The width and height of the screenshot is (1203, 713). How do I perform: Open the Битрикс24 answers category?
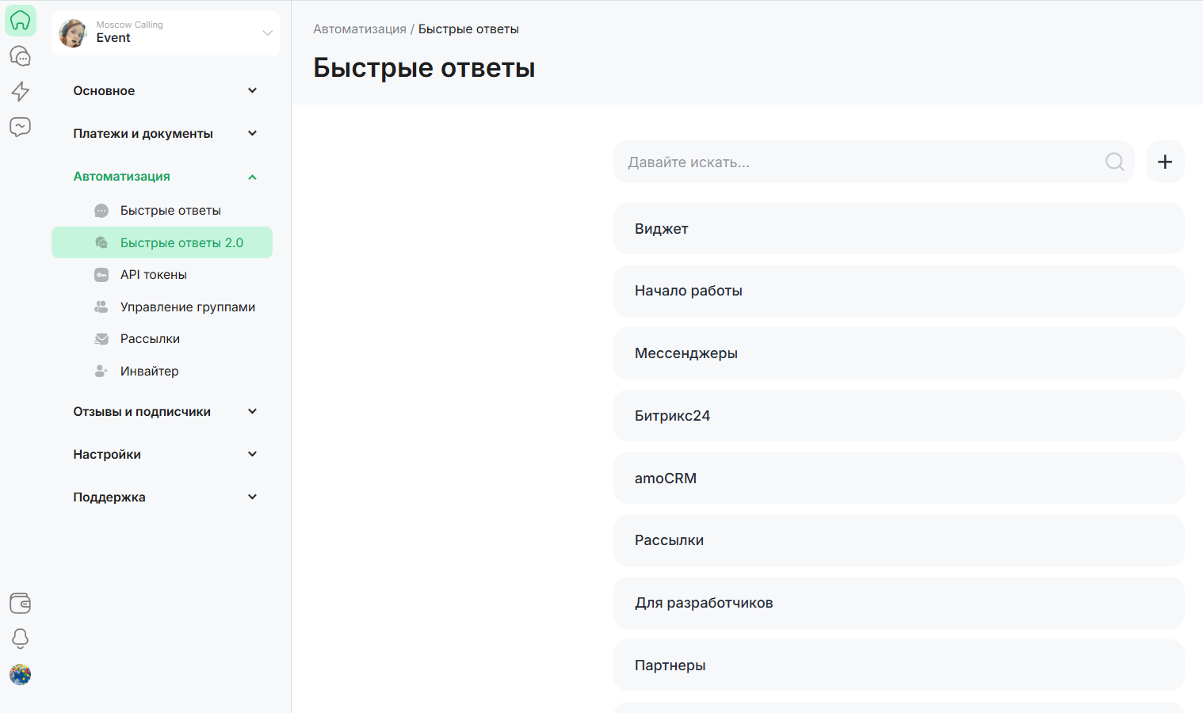point(898,416)
